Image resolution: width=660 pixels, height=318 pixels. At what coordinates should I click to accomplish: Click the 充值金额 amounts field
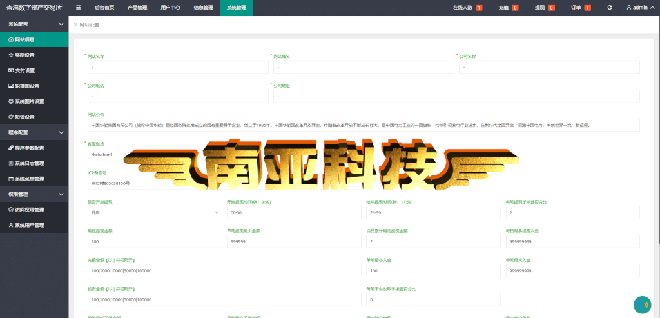[x=224, y=270]
